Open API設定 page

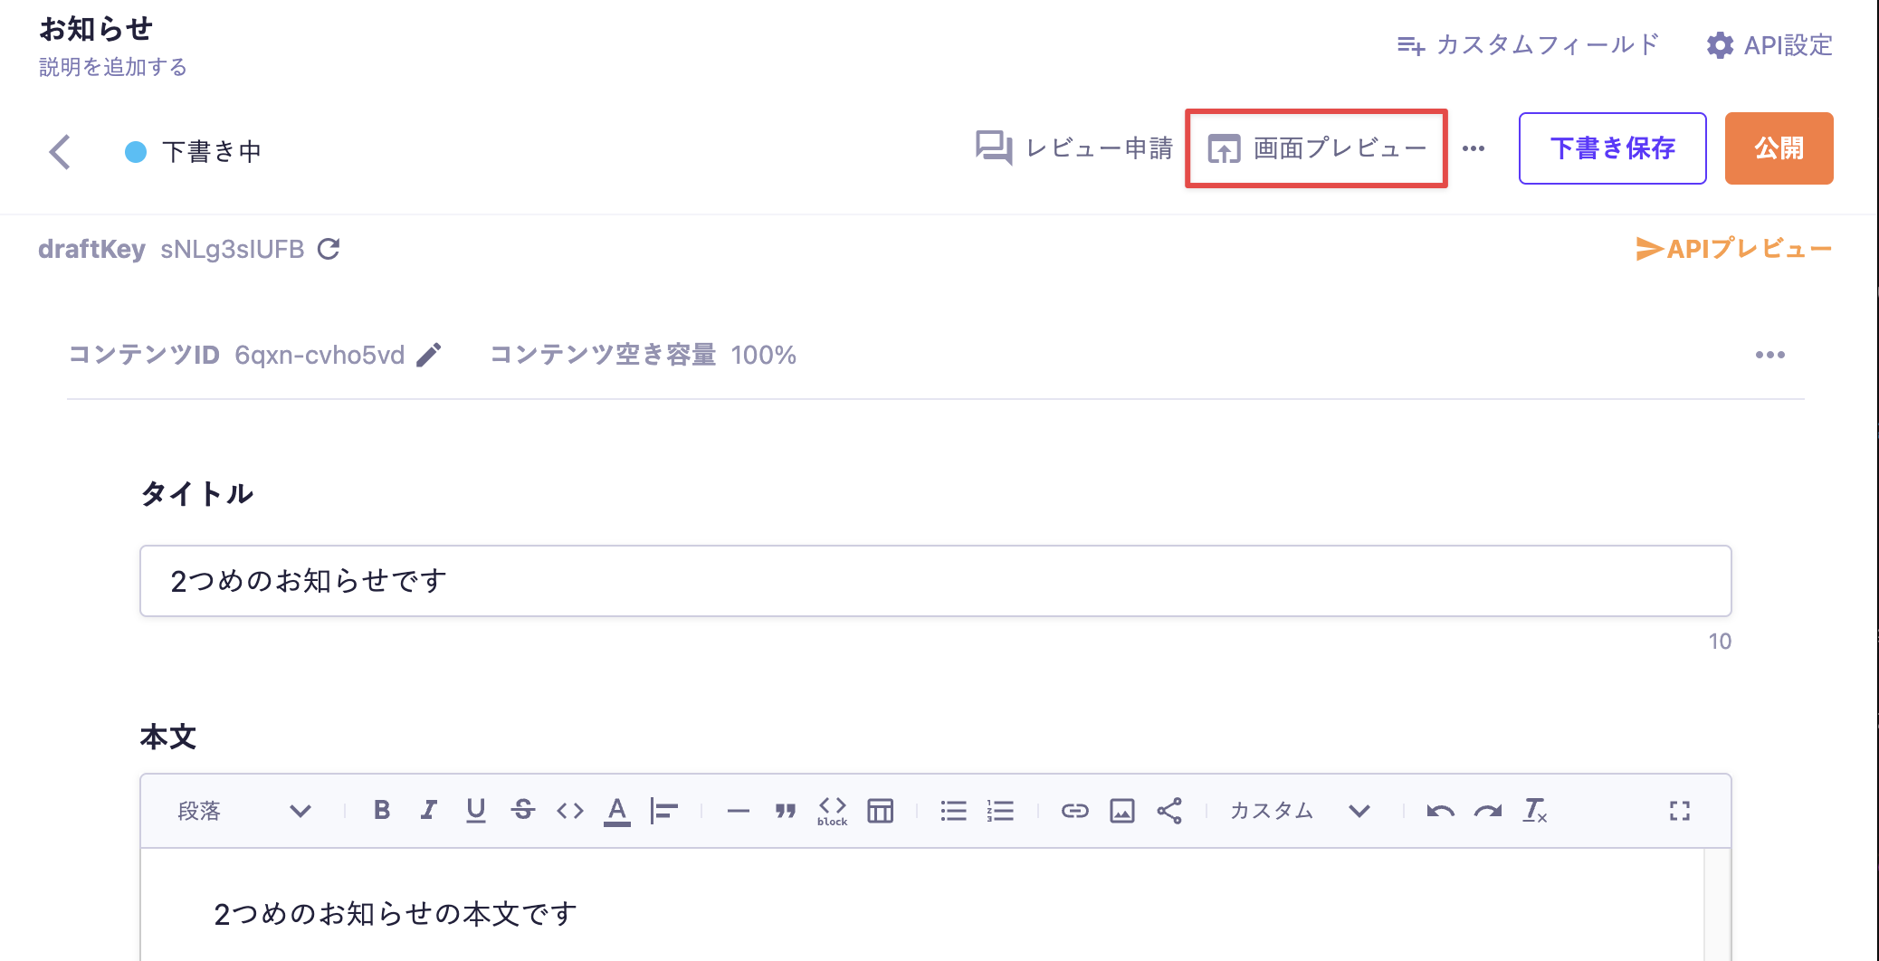(1769, 44)
